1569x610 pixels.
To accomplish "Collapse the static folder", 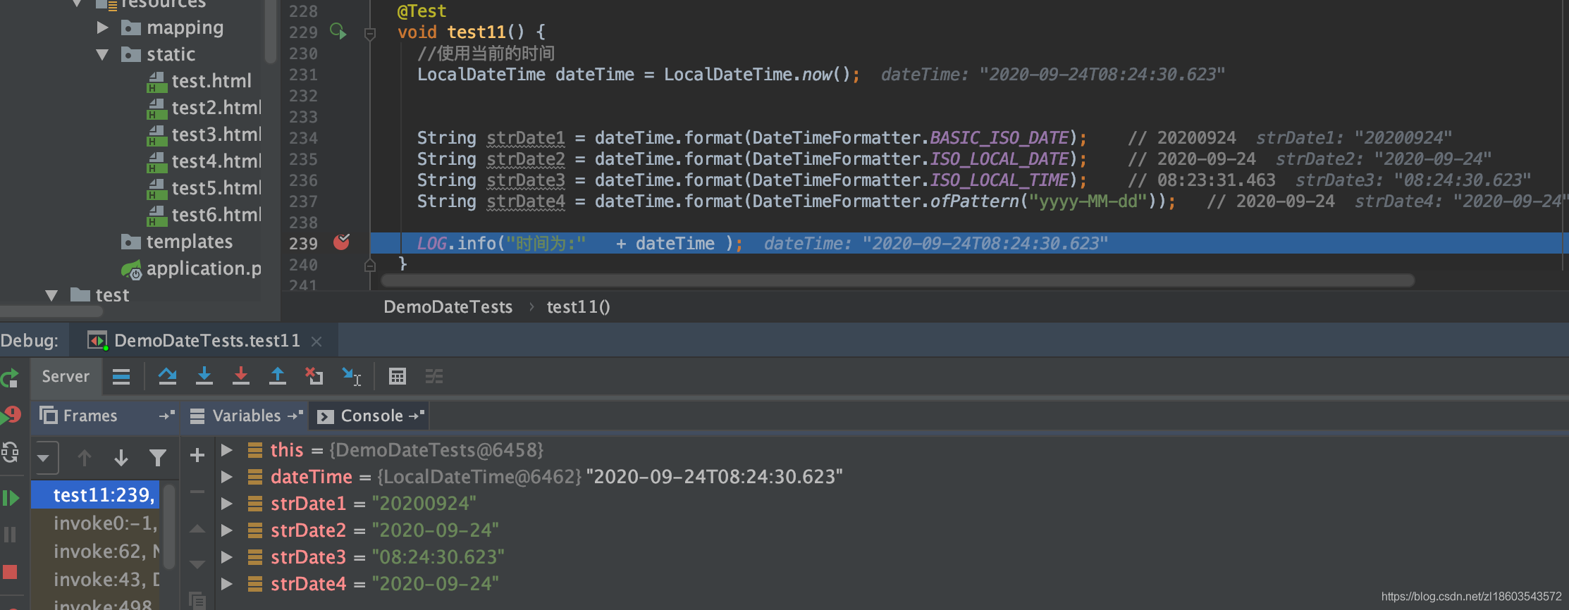I will 103,54.
